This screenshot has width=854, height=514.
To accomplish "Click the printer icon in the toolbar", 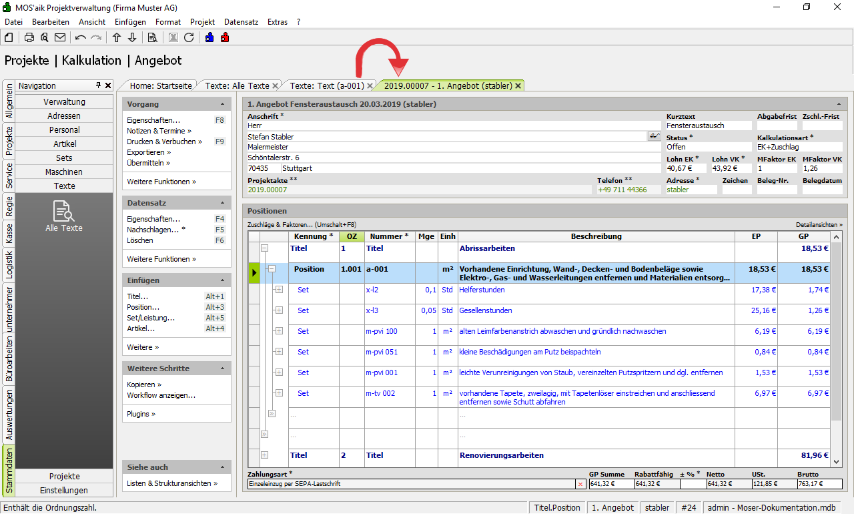I will [29, 37].
